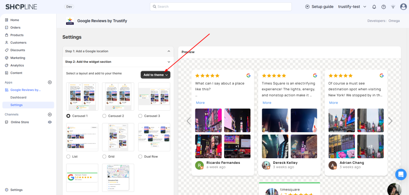Image resolution: width=409 pixels, height=195 pixels.
Task: Open Ricardo Fernandes photo with +1 overlay
Action: point(237,146)
